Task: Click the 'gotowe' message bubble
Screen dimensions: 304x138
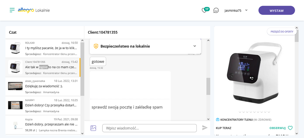Action: point(98,62)
